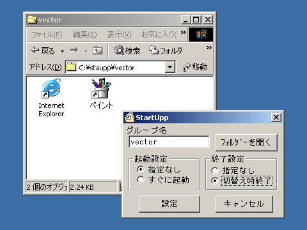Image resolution: width=307 pixels, height=230 pixels.
Task: Open the 表示(V) menu
Action: pos(119,34)
